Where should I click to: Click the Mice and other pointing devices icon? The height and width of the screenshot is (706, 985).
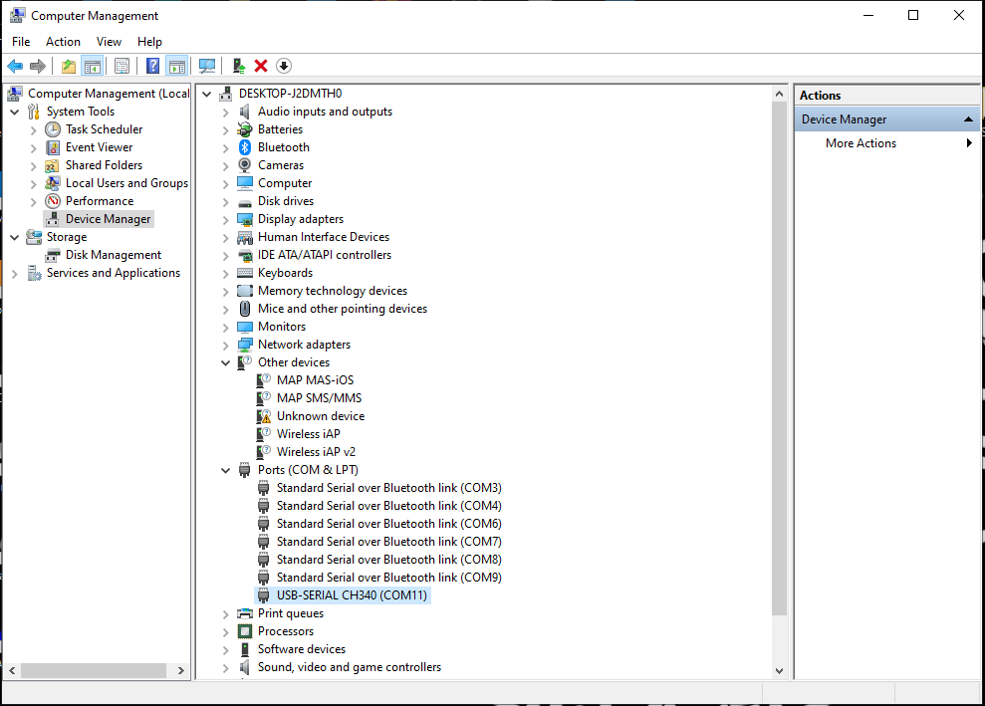pos(245,309)
